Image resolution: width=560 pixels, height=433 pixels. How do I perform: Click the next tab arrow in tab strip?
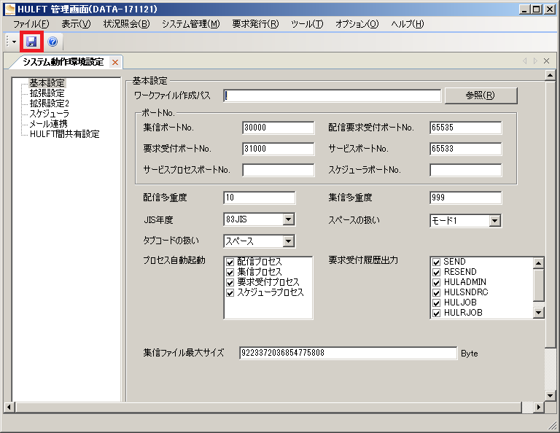point(535,61)
